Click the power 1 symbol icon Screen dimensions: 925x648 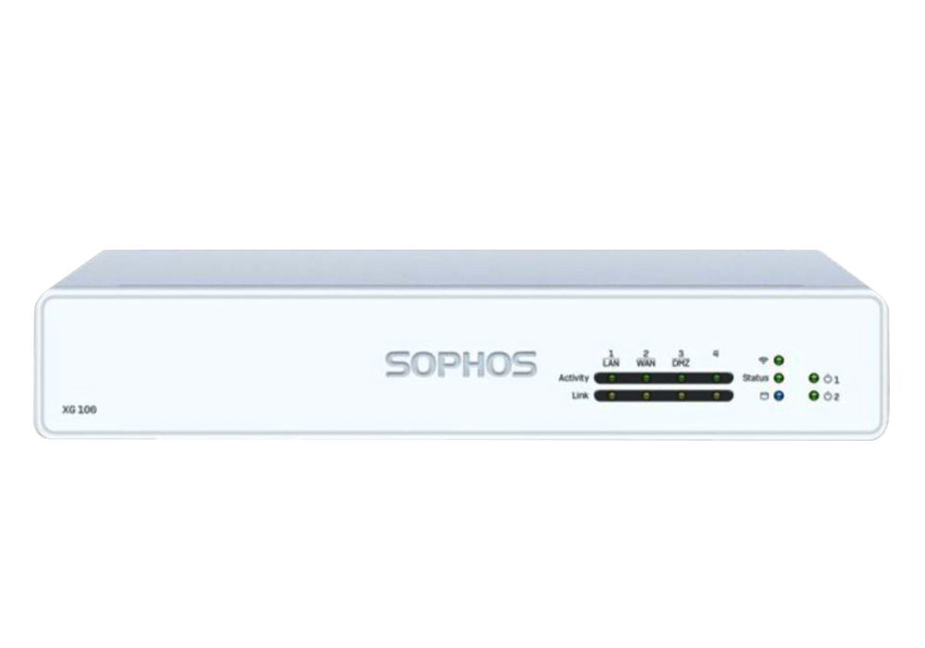828,379
